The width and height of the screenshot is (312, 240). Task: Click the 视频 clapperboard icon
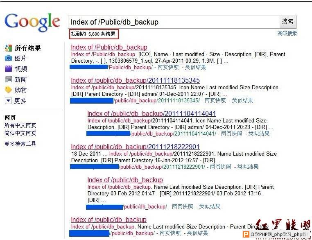coord(8,69)
